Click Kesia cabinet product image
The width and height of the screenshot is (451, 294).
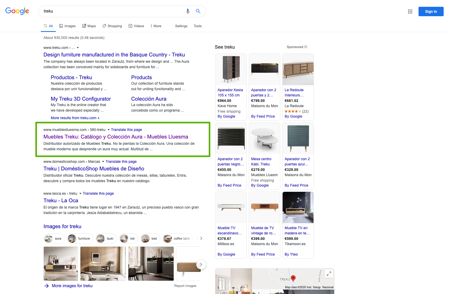(231, 70)
